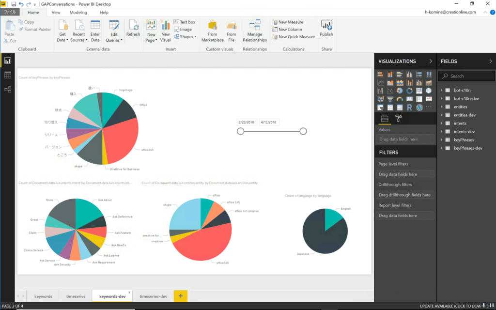The width and height of the screenshot is (496, 310).
Task: Select the Ribbon chart visual
Action: [429, 82]
